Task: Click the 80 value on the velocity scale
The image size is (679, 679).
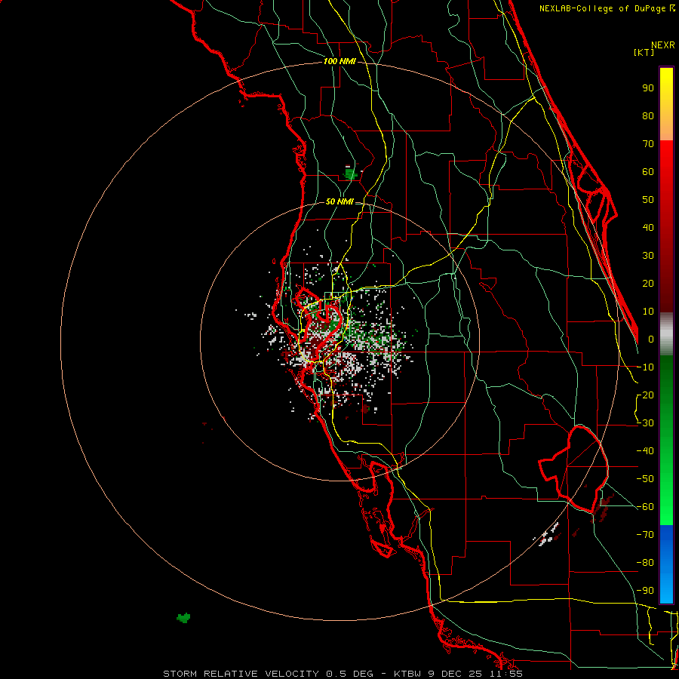Action: click(x=648, y=115)
